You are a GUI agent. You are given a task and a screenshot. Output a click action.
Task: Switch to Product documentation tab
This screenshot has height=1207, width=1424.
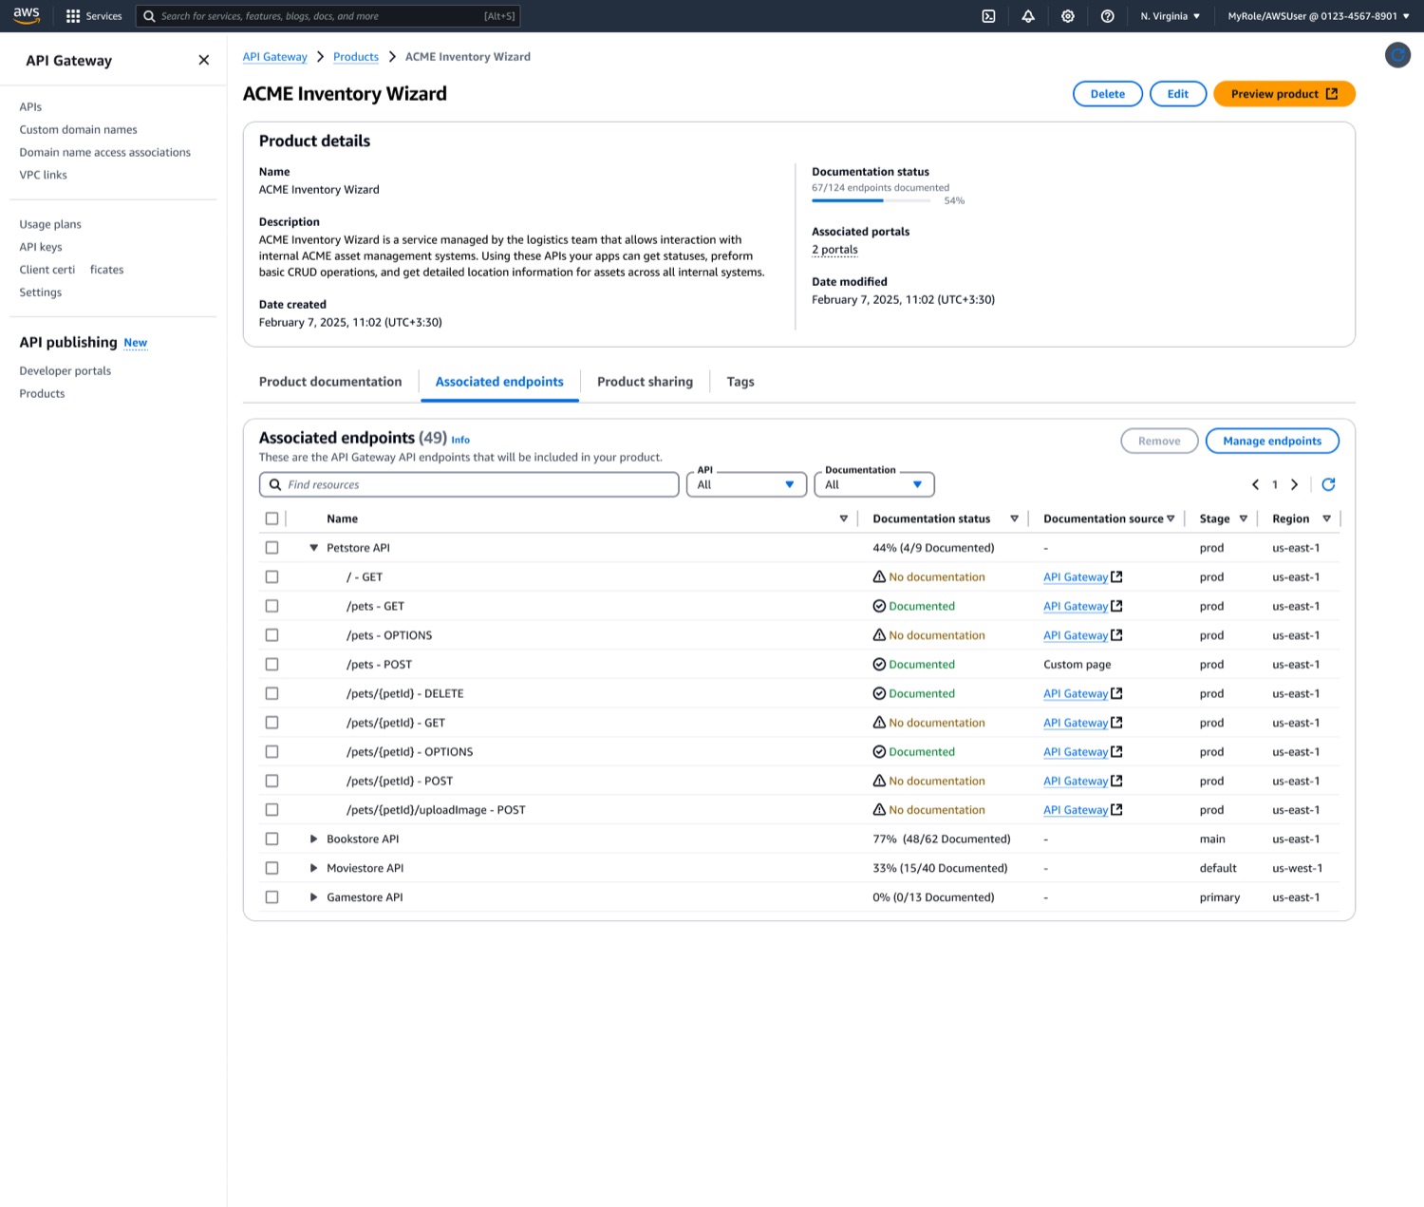[330, 382]
